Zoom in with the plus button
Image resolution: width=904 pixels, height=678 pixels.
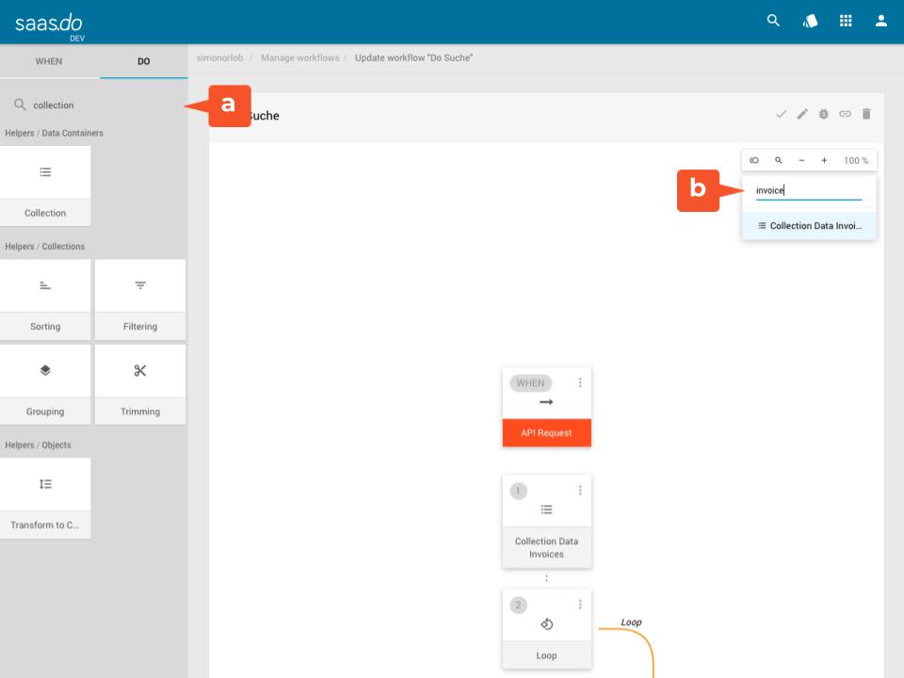click(x=824, y=161)
